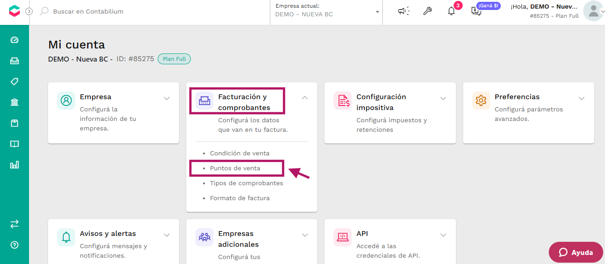Image resolution: width=605 pixels, height=264 pixels.
Task: Open the help question mark sidebar icon
Action: [15, 245]
